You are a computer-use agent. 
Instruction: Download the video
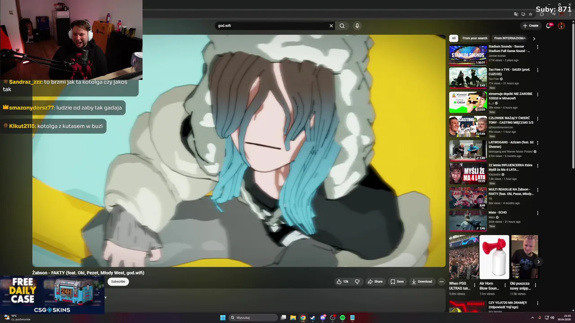point(422,282)
